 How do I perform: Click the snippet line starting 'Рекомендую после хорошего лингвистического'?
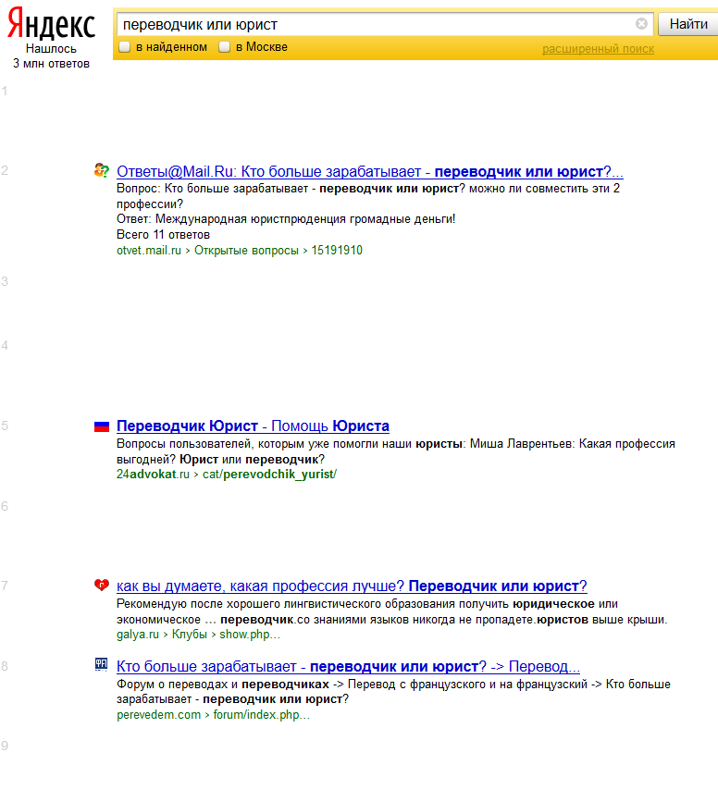coord(367,604)
